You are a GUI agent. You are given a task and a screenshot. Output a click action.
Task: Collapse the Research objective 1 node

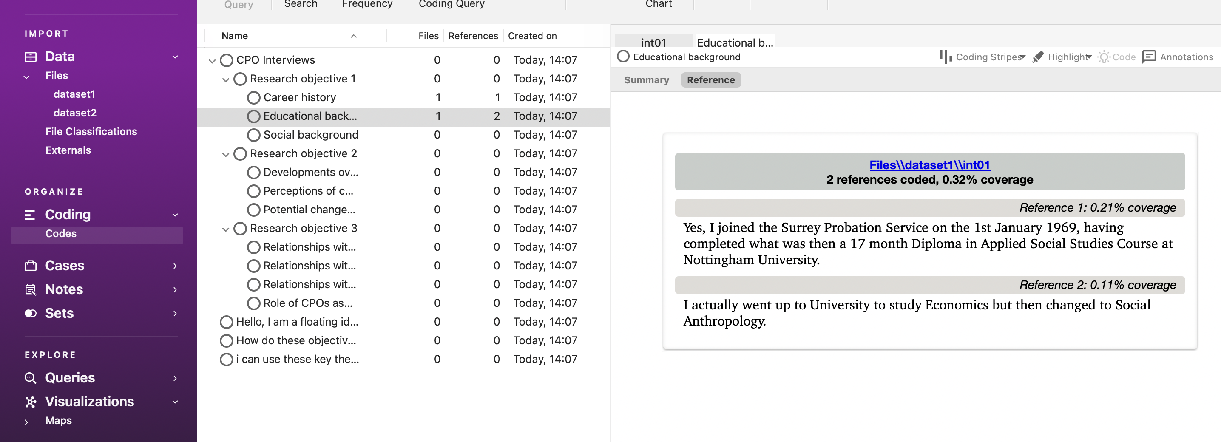click(226, 79)
